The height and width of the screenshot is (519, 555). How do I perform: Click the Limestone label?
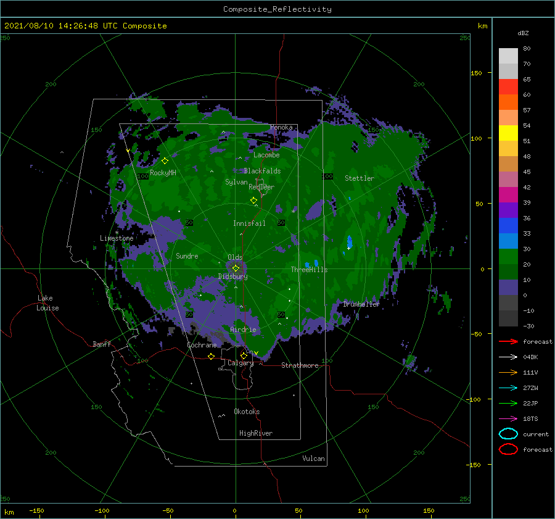(117, 238)
